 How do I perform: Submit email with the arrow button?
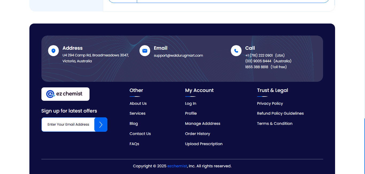point(101,125)
